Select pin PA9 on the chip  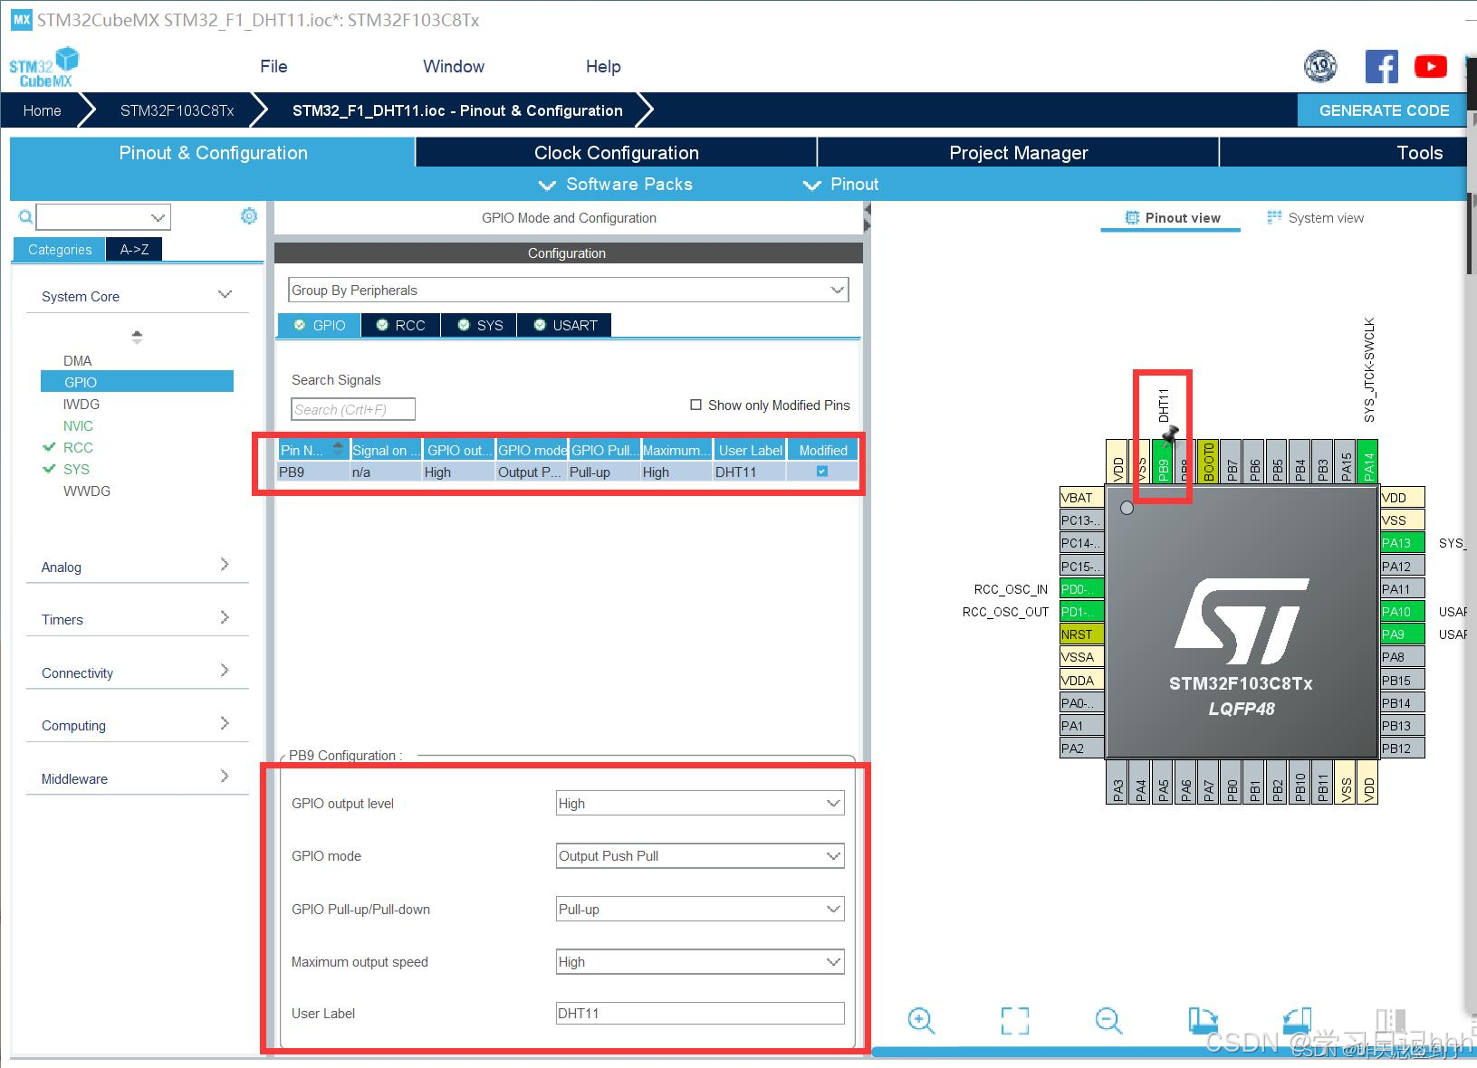click(x=1402, y=634)
